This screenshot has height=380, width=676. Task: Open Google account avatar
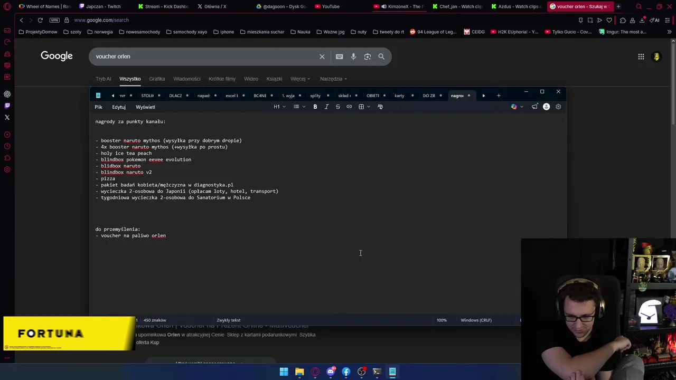point(656,56)
